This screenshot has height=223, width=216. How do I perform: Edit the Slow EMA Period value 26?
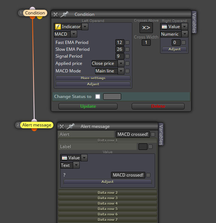120,49
